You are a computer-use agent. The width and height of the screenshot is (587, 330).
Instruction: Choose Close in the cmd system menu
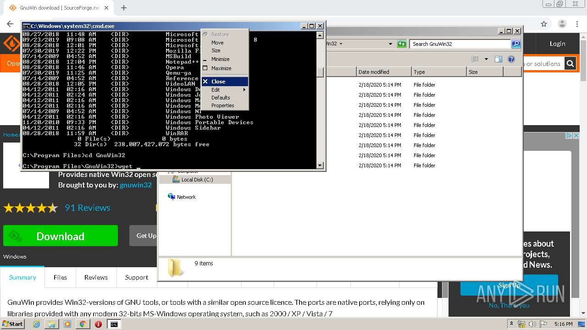(225, 82)
